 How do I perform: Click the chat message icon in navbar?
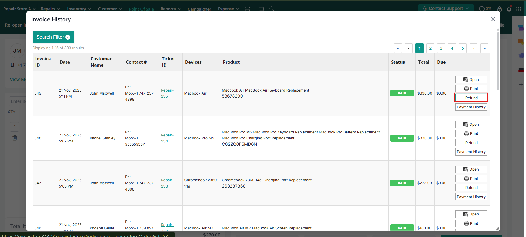tap(261, 9)
